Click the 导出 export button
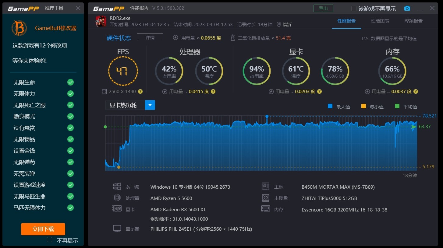The width and height of the screenshot is (443, 248). tap(323, 8)
